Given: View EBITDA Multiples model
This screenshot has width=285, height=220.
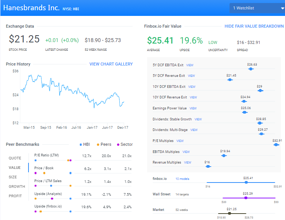Looking at the screenshot, I should click(x=186, y=152).
